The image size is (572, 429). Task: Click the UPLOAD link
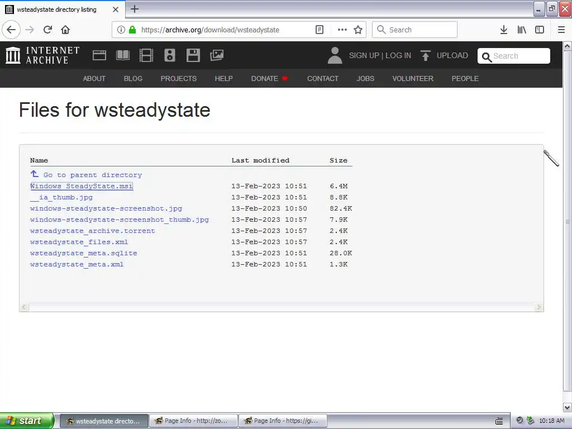pyautogui.click(x=452, y=55)
